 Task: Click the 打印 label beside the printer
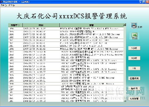point(140,27)
